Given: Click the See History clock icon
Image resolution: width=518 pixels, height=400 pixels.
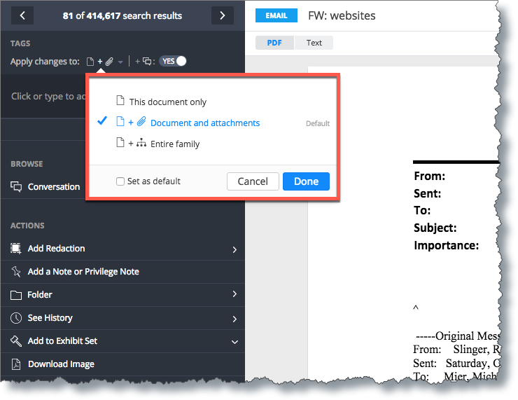Looking at the screenshot, I should click(16, 318).
